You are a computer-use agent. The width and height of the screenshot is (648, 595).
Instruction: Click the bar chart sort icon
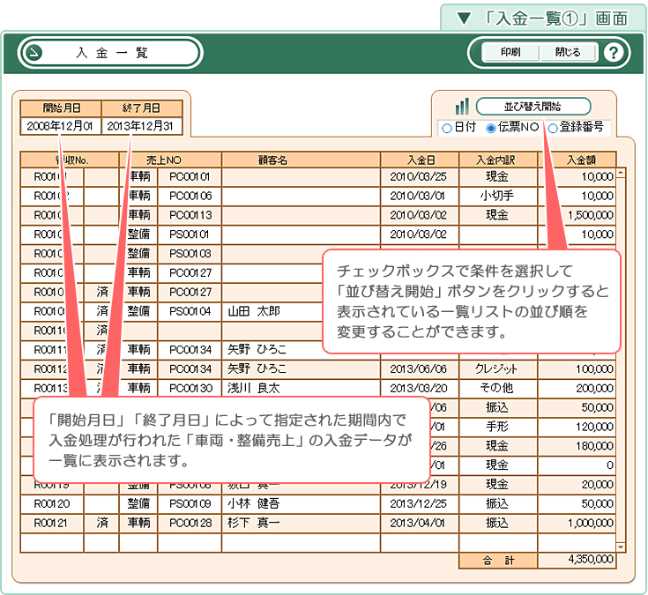point(462,106)
